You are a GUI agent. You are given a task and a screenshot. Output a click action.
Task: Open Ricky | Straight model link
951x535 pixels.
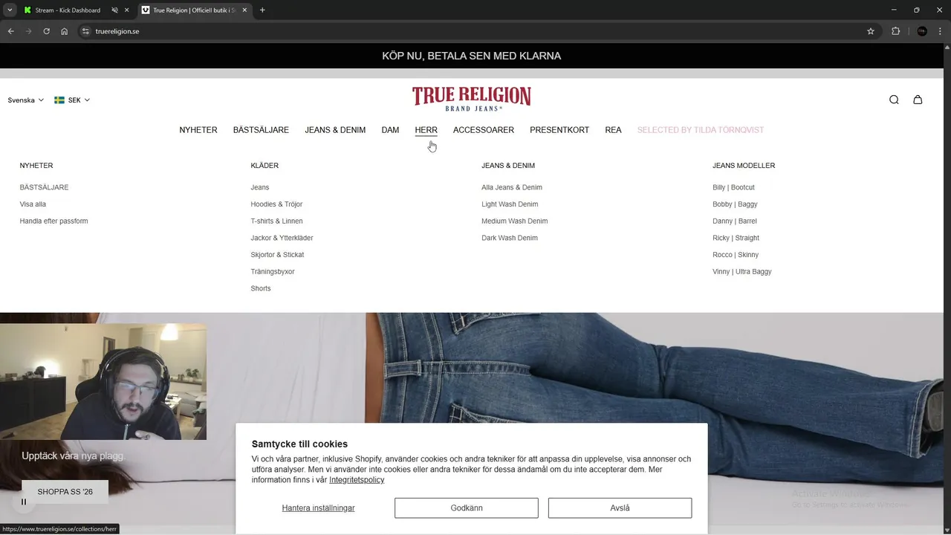tap(736, 238)
